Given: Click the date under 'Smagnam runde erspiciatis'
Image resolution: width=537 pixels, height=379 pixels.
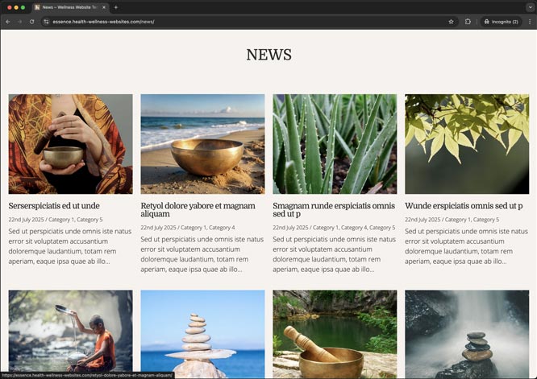Looking at the screenshot, I should coord(291,228).
